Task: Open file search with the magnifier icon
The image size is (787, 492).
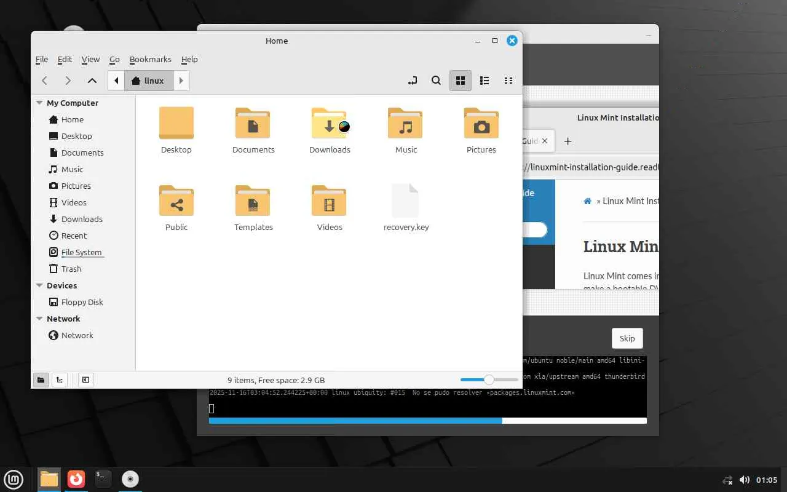Action: pos(436,81)
